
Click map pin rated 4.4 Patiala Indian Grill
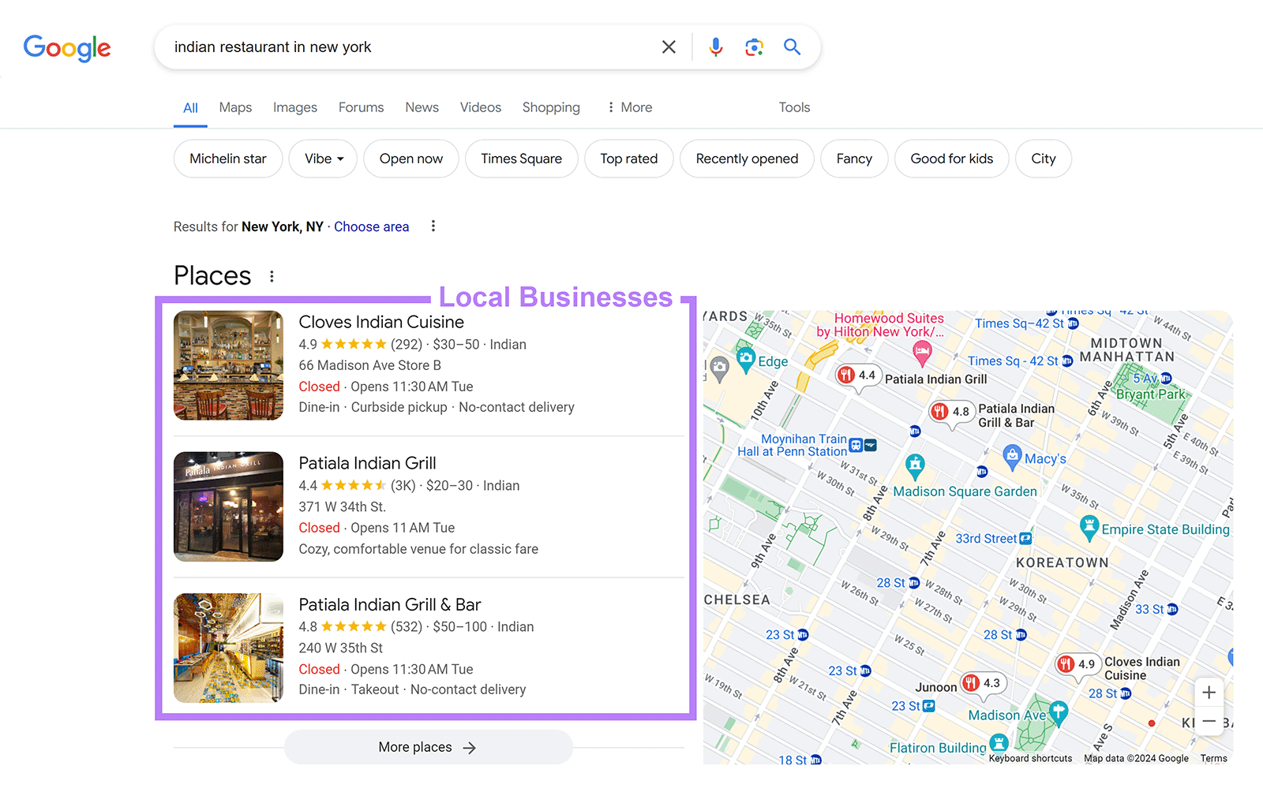click(856, 375)
